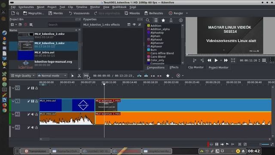
Task: Open the Szerkesztés menu
Action: point(26,7)
